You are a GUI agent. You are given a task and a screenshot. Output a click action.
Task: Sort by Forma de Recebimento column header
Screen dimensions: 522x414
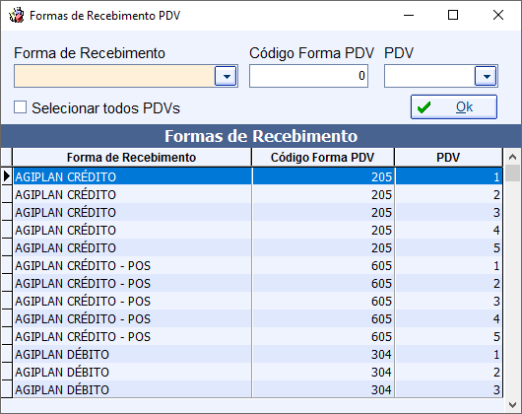[x=132, y=157]
